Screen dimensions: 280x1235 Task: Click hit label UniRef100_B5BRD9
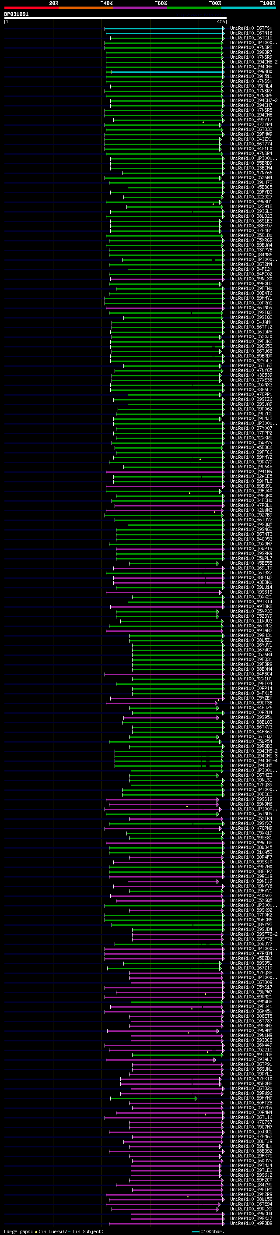pyautogui.click(x=251, y=163)
